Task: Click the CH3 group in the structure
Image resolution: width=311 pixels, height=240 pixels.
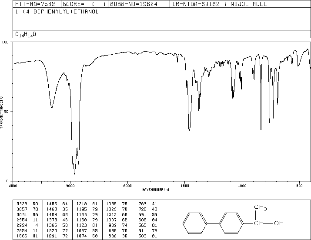Action: pyautogui.click(x=261, y=207)
